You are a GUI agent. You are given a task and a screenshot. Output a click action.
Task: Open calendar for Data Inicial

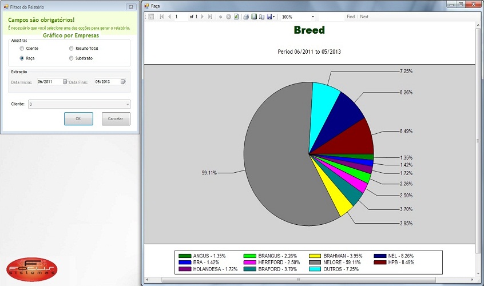point(65,82)
